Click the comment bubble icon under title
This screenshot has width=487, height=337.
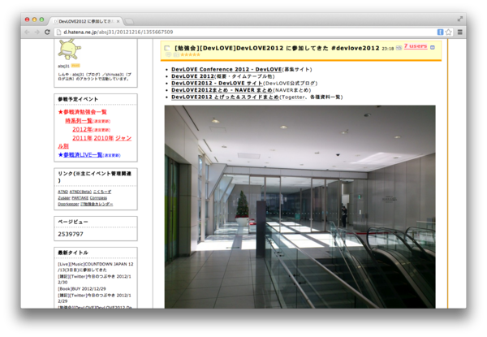[168, 54]
